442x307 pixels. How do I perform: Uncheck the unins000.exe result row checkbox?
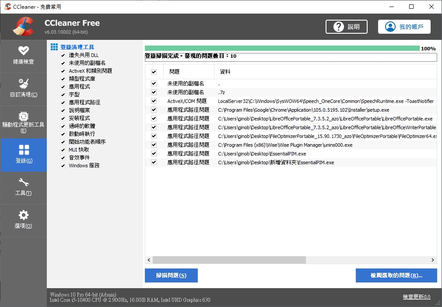[x=154, y=145]
